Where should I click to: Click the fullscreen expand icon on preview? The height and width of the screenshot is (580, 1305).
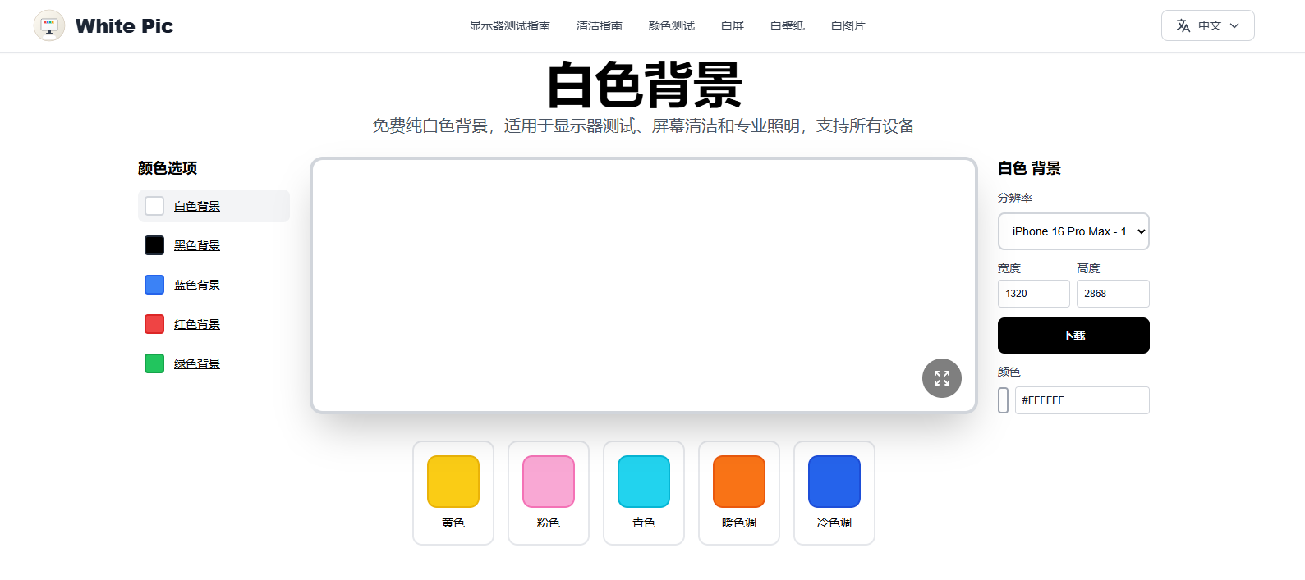point(941,378)
